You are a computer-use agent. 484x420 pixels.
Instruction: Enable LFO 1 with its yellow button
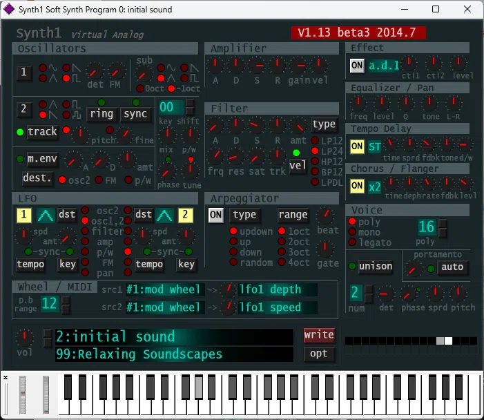[x=23, y=215]
